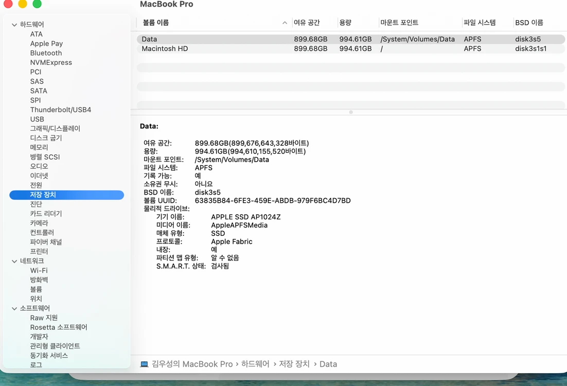This screenshot has width=567, height=386.
Task: Select 방화벽 under 네트워크
Action: point(39,279)
